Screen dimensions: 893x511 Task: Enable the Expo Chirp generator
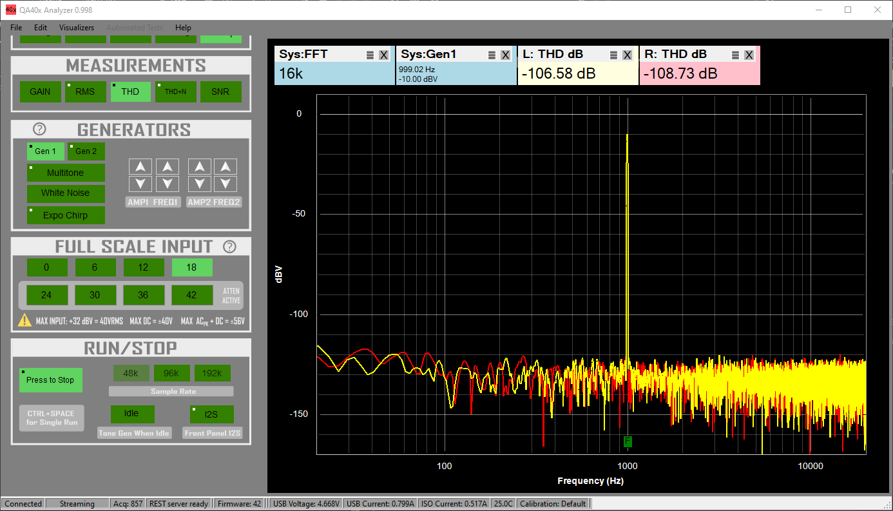pos(65,215)
